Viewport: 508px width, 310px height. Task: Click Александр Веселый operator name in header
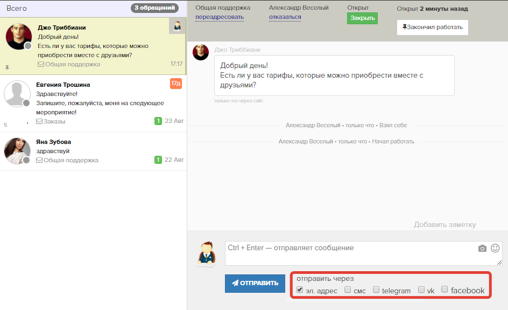pyautogui.click(x=299, y=8)
